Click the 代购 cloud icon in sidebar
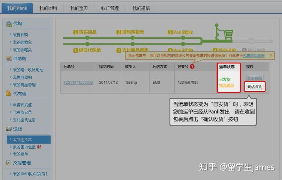This screenshot has width=282, height=180. [x=9, y=24]
